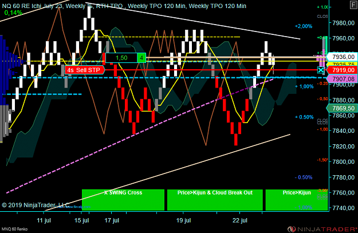
Task: Click the 7740,00 price axis label
Action: (343, 208)
